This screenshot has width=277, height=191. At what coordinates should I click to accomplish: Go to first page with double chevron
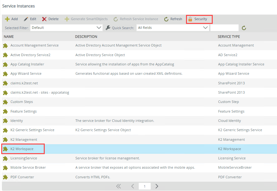coord(119,186)
